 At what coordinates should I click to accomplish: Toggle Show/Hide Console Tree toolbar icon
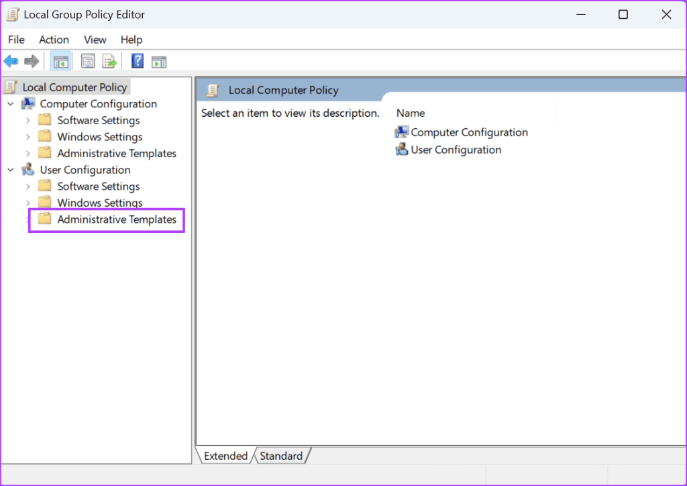(60, 62)
